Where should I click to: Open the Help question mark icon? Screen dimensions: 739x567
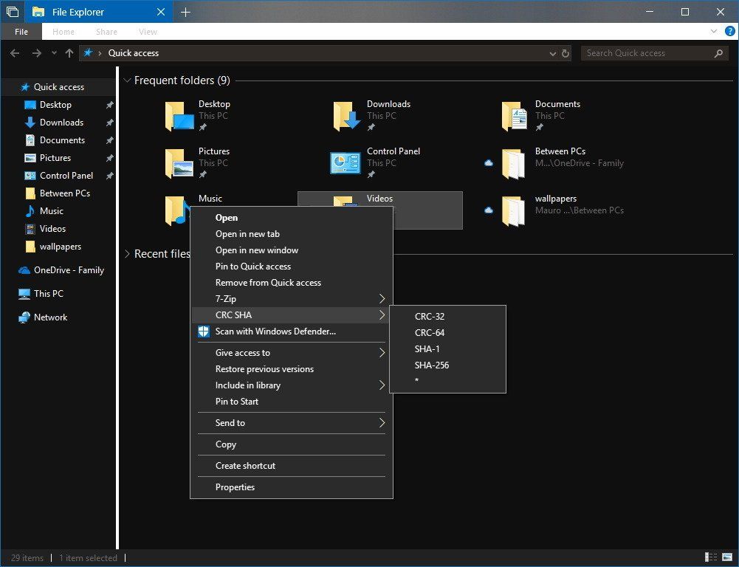point(730,32)
